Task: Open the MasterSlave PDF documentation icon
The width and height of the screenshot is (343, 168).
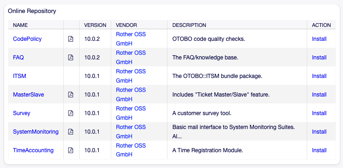Action: pyautogui.click(x=71, y=95)
